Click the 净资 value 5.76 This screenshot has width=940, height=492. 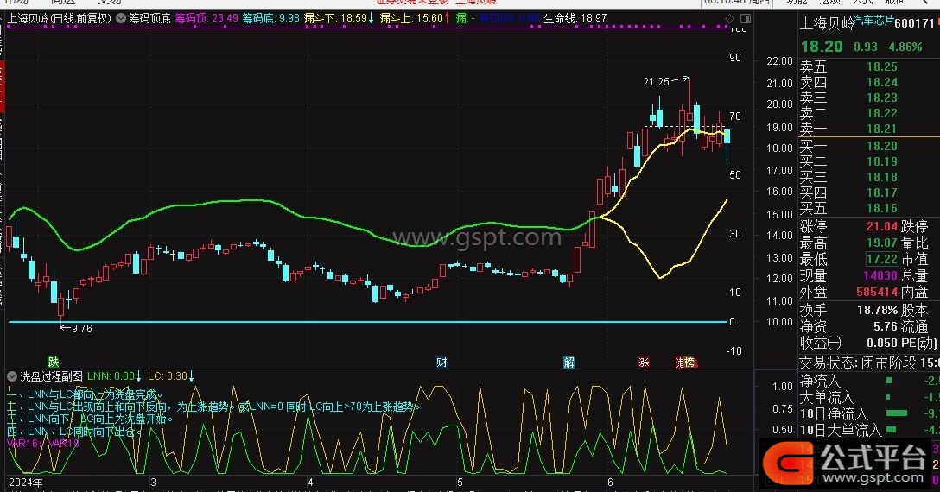click(x=886, y=326)
